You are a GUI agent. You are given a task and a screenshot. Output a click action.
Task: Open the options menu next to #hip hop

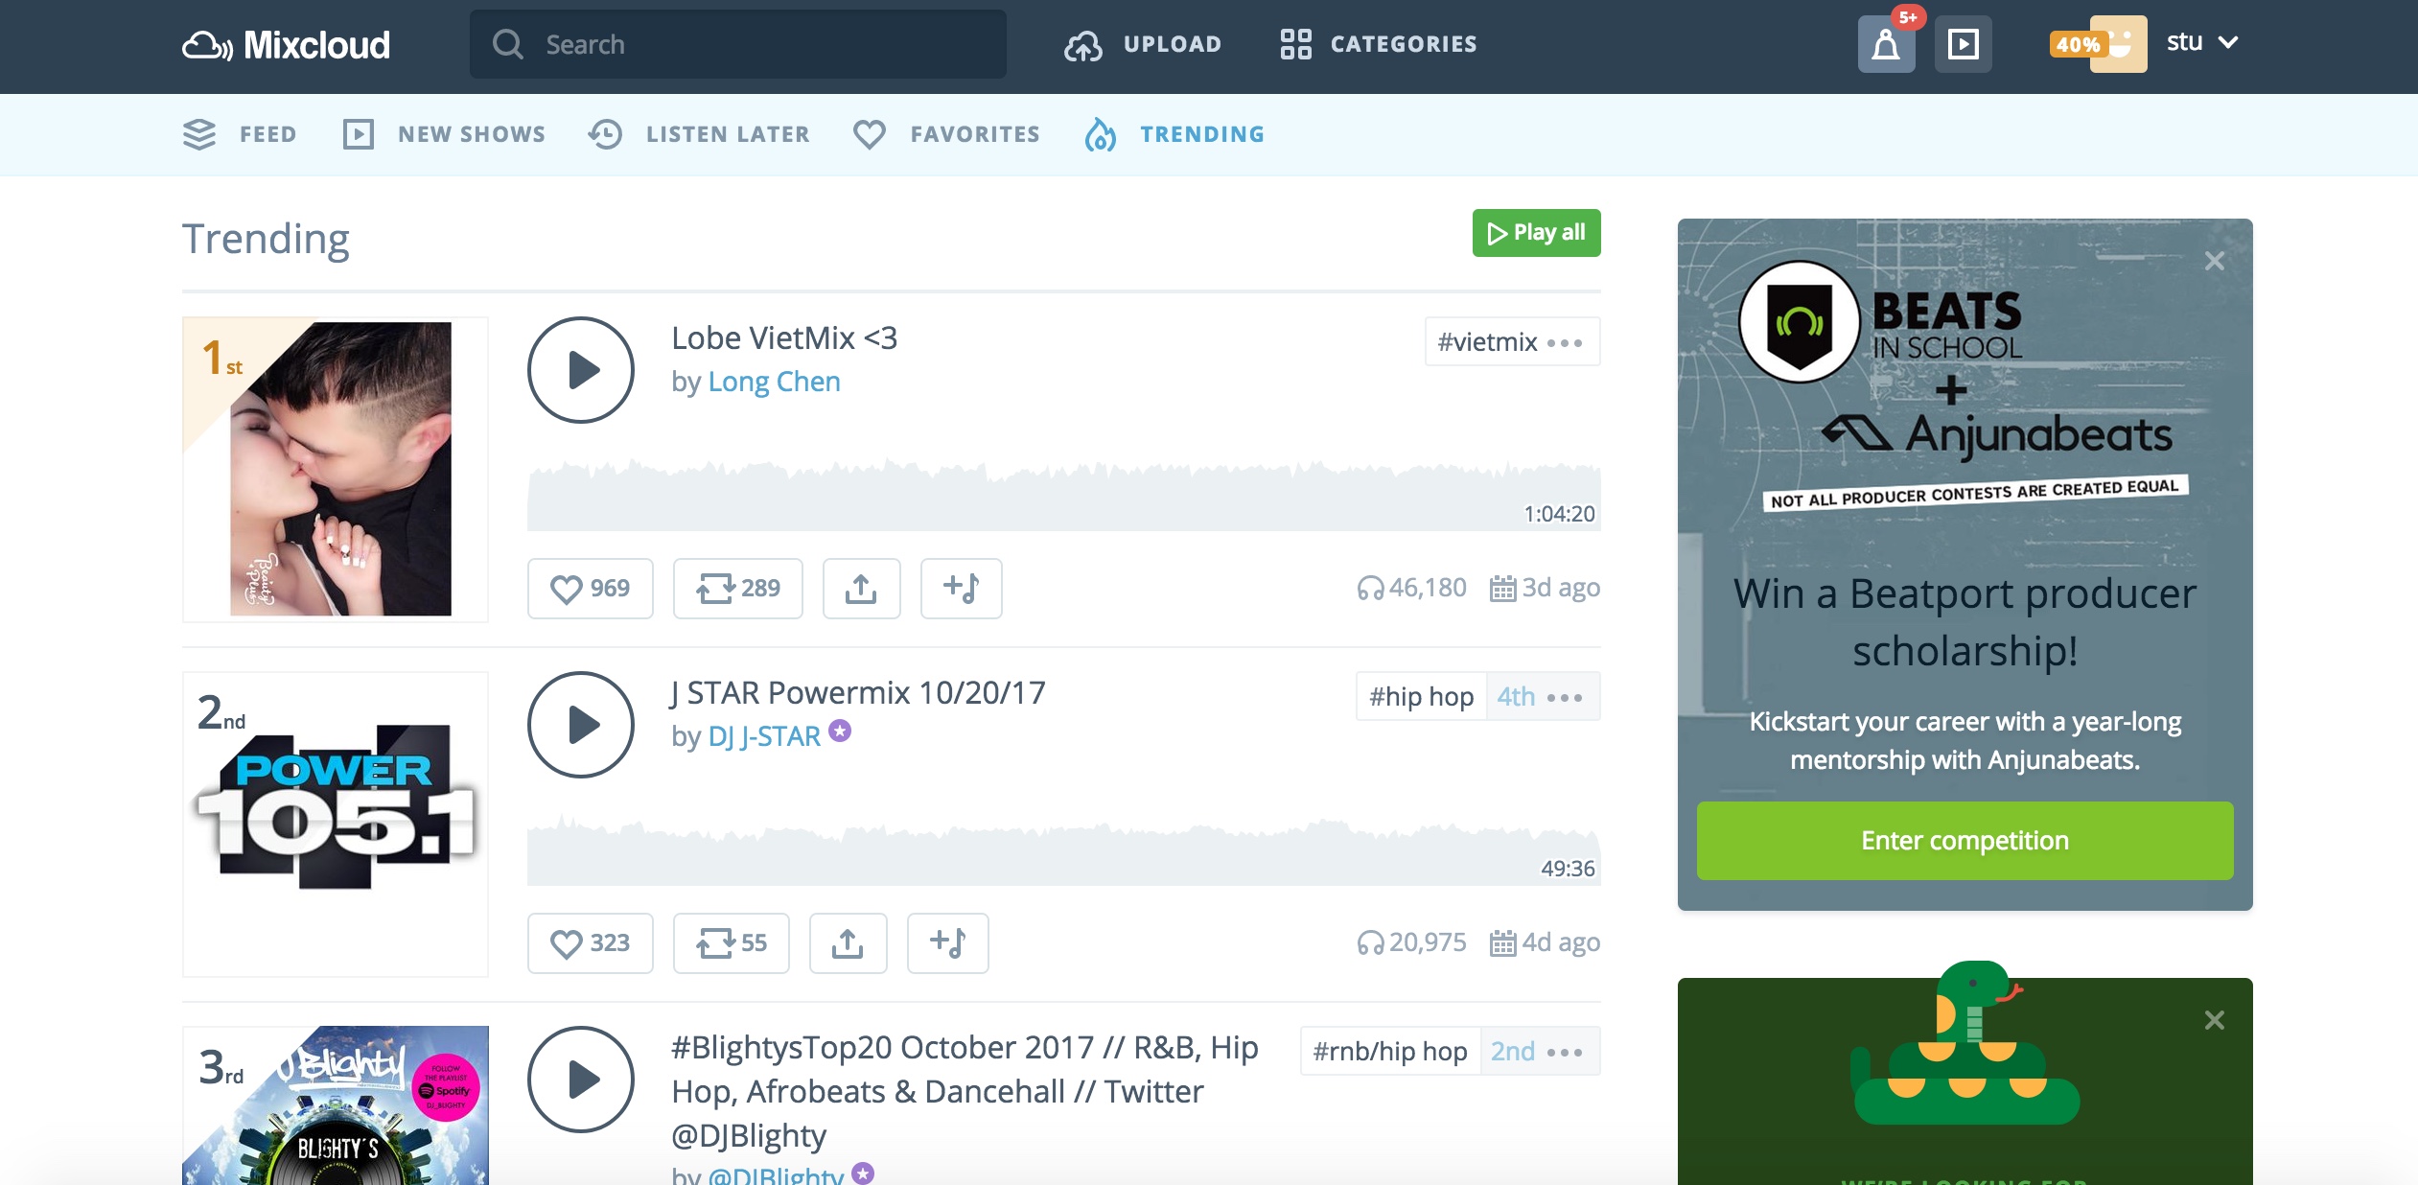pos(1566,696)
